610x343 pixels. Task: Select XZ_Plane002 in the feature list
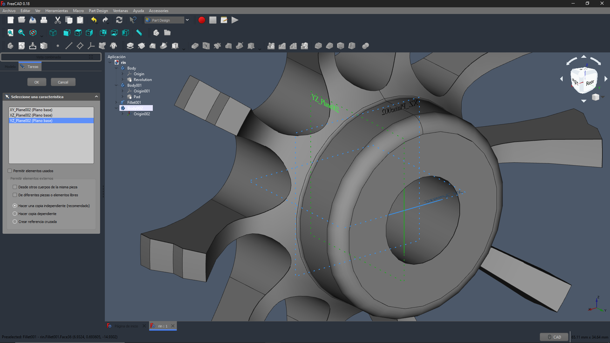point(31,115)
